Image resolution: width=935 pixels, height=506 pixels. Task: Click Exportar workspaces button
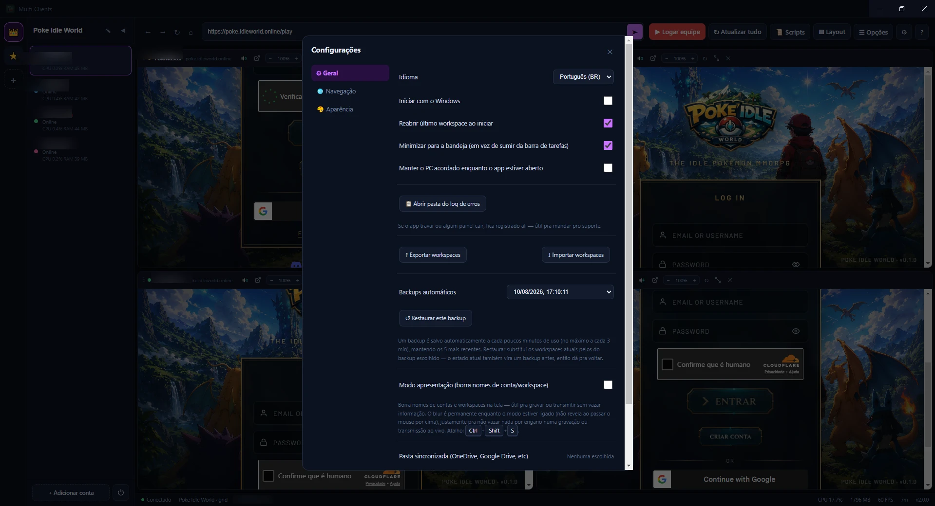tap(433, 255)
